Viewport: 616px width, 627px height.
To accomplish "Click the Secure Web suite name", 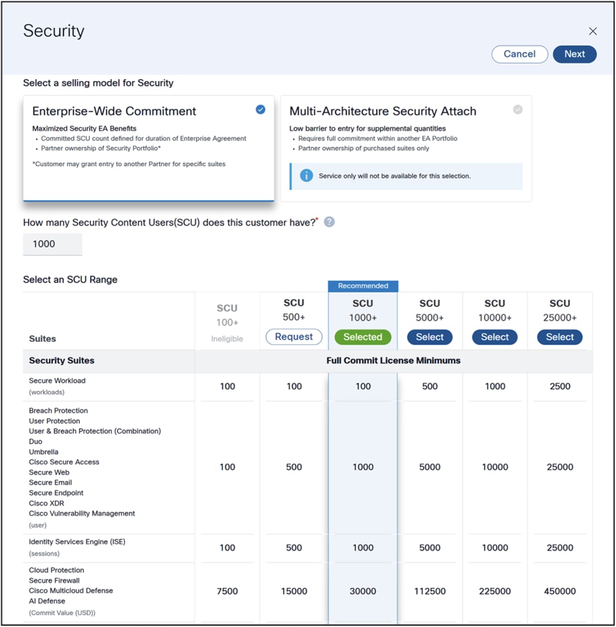I will click(49, 472).
